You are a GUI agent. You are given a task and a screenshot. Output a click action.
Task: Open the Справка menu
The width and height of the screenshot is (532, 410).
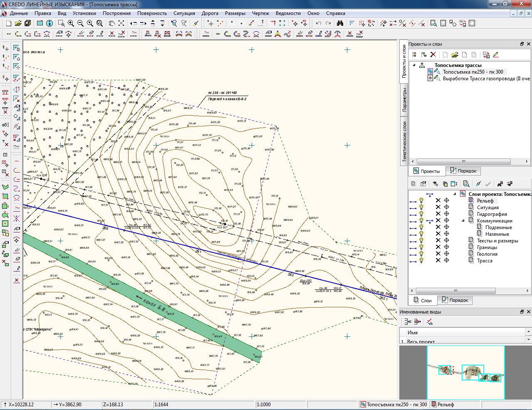tap(335, 13)
